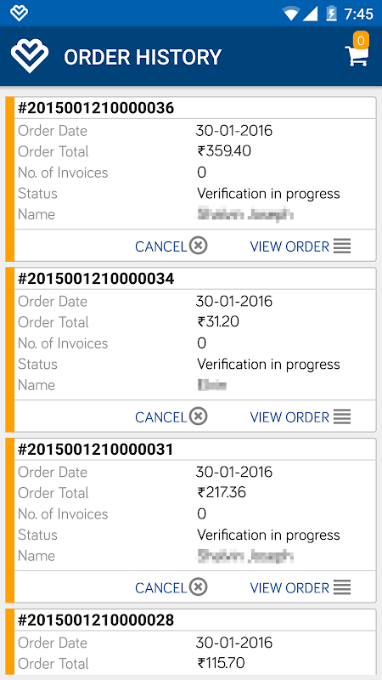The image size is (382, 680).
Task: Tap cancel circle icon for order ending 031
Action: pyautogui.click(x=199, y=587)
